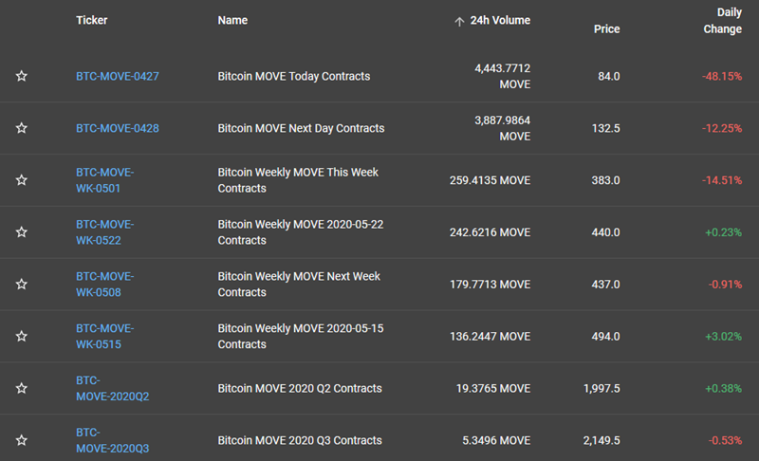Click the 4,443.7712 MOVE volume cell
This screenshot has height=461, width=759.
tap(503, 77)
